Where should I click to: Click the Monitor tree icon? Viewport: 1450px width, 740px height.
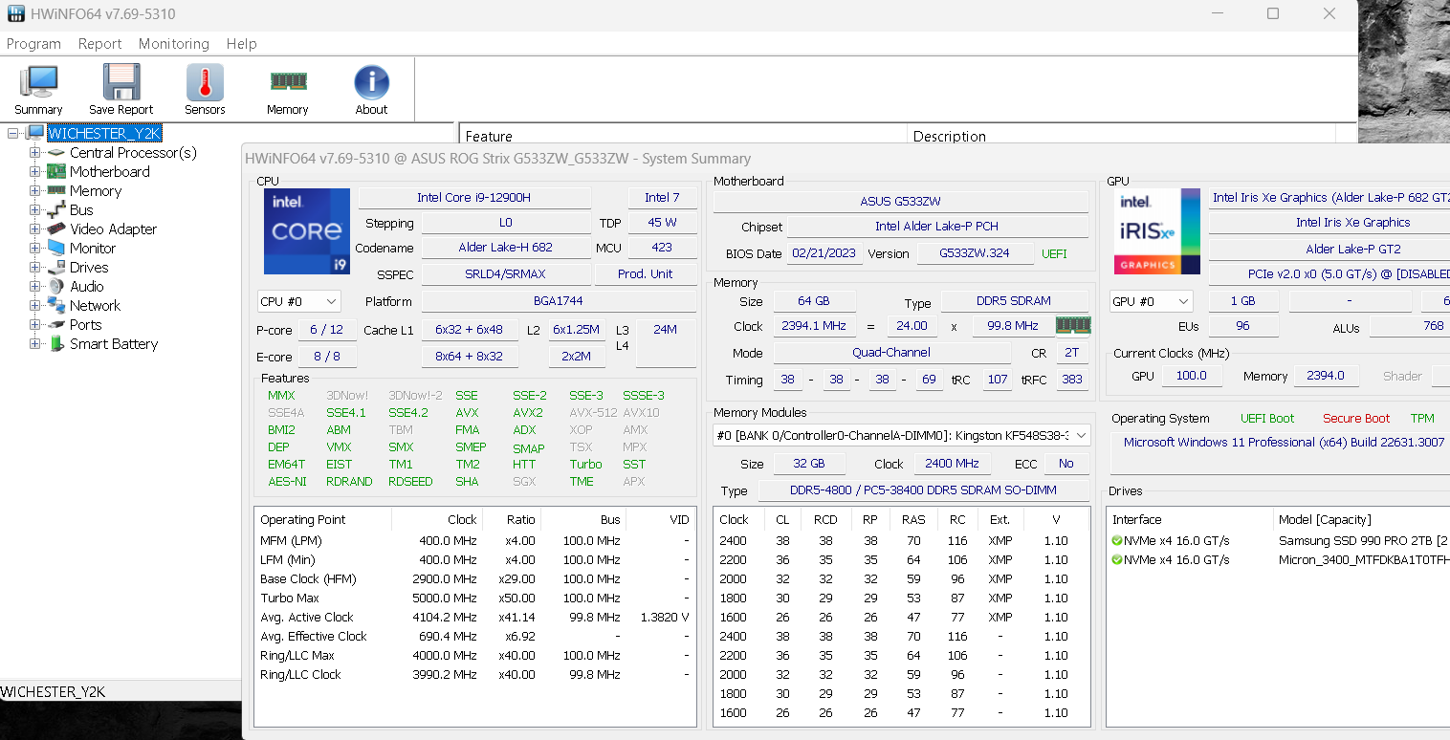pos(56,249)
